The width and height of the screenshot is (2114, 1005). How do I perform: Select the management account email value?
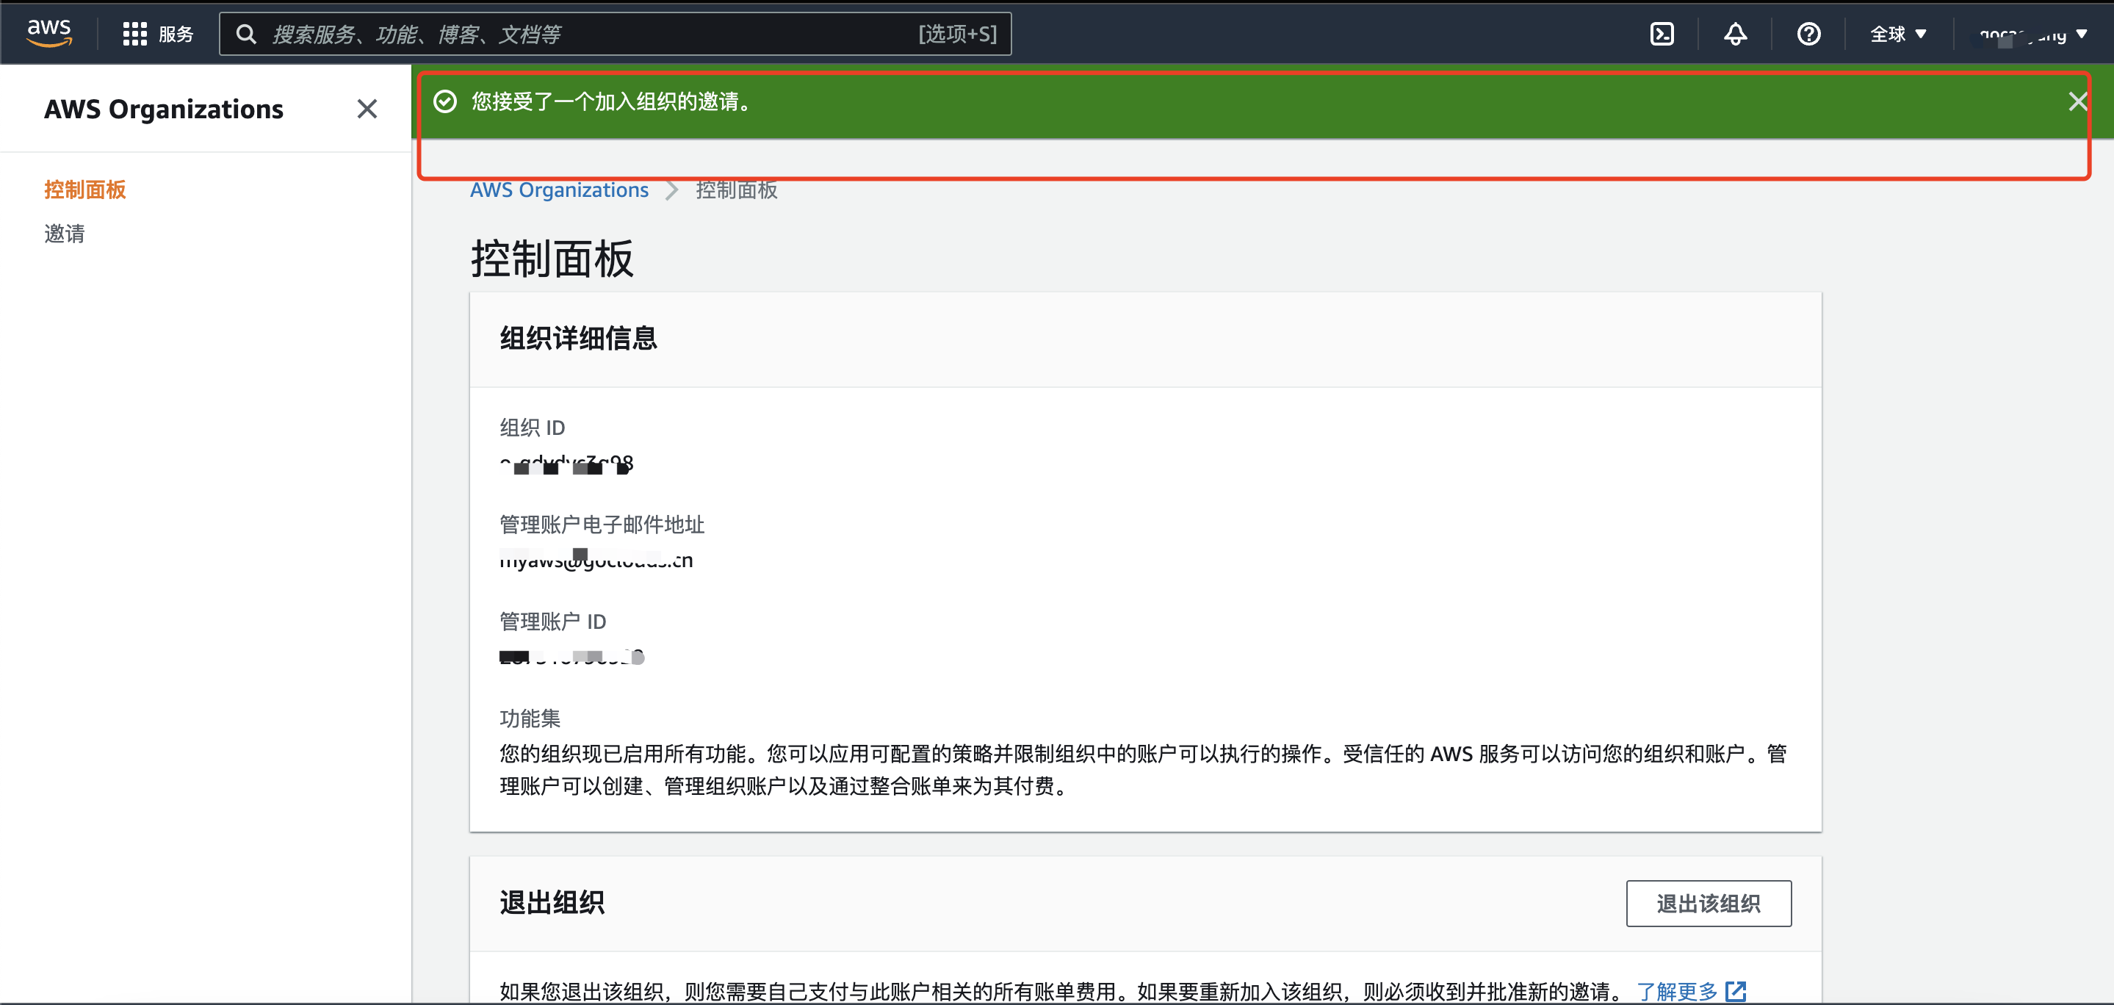point(596,561)
